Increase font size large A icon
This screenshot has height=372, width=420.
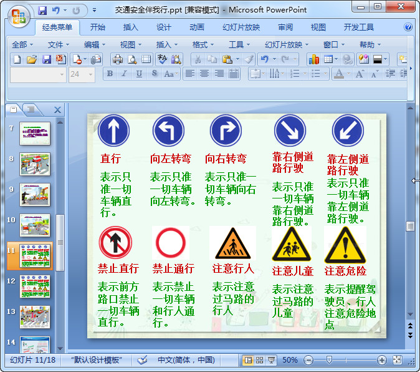(x=360, y=74)
